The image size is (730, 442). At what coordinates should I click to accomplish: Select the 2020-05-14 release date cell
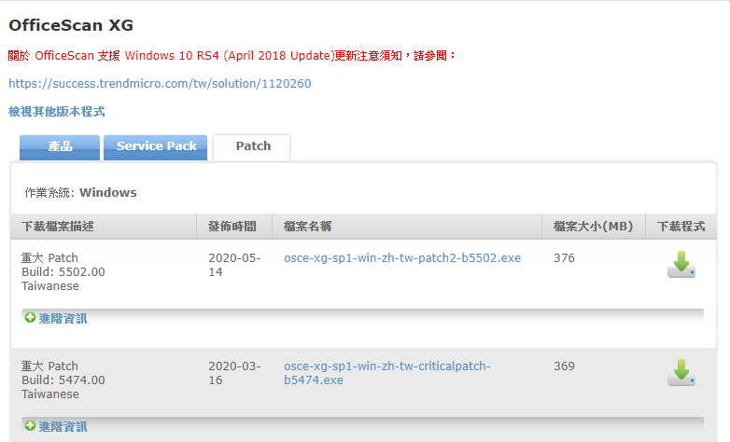click(x=234, y=265)
